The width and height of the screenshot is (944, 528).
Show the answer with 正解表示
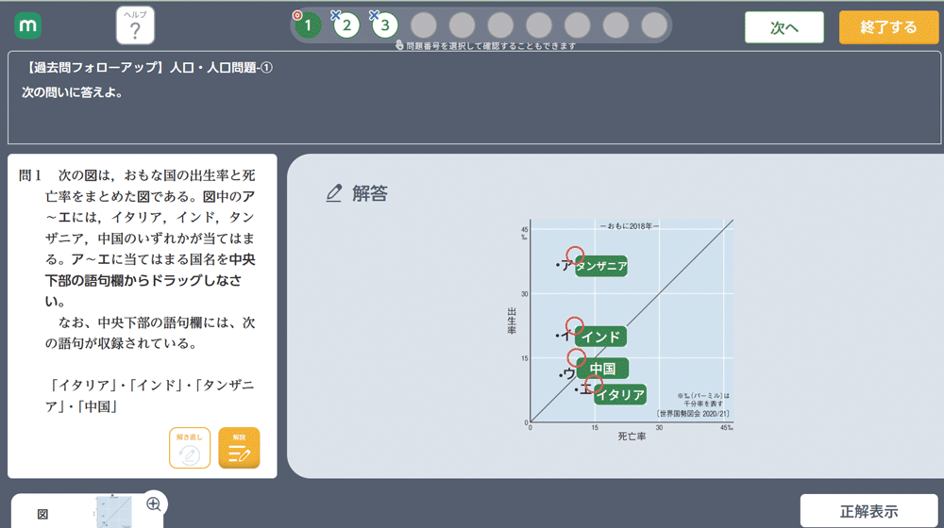pos(868,511)
